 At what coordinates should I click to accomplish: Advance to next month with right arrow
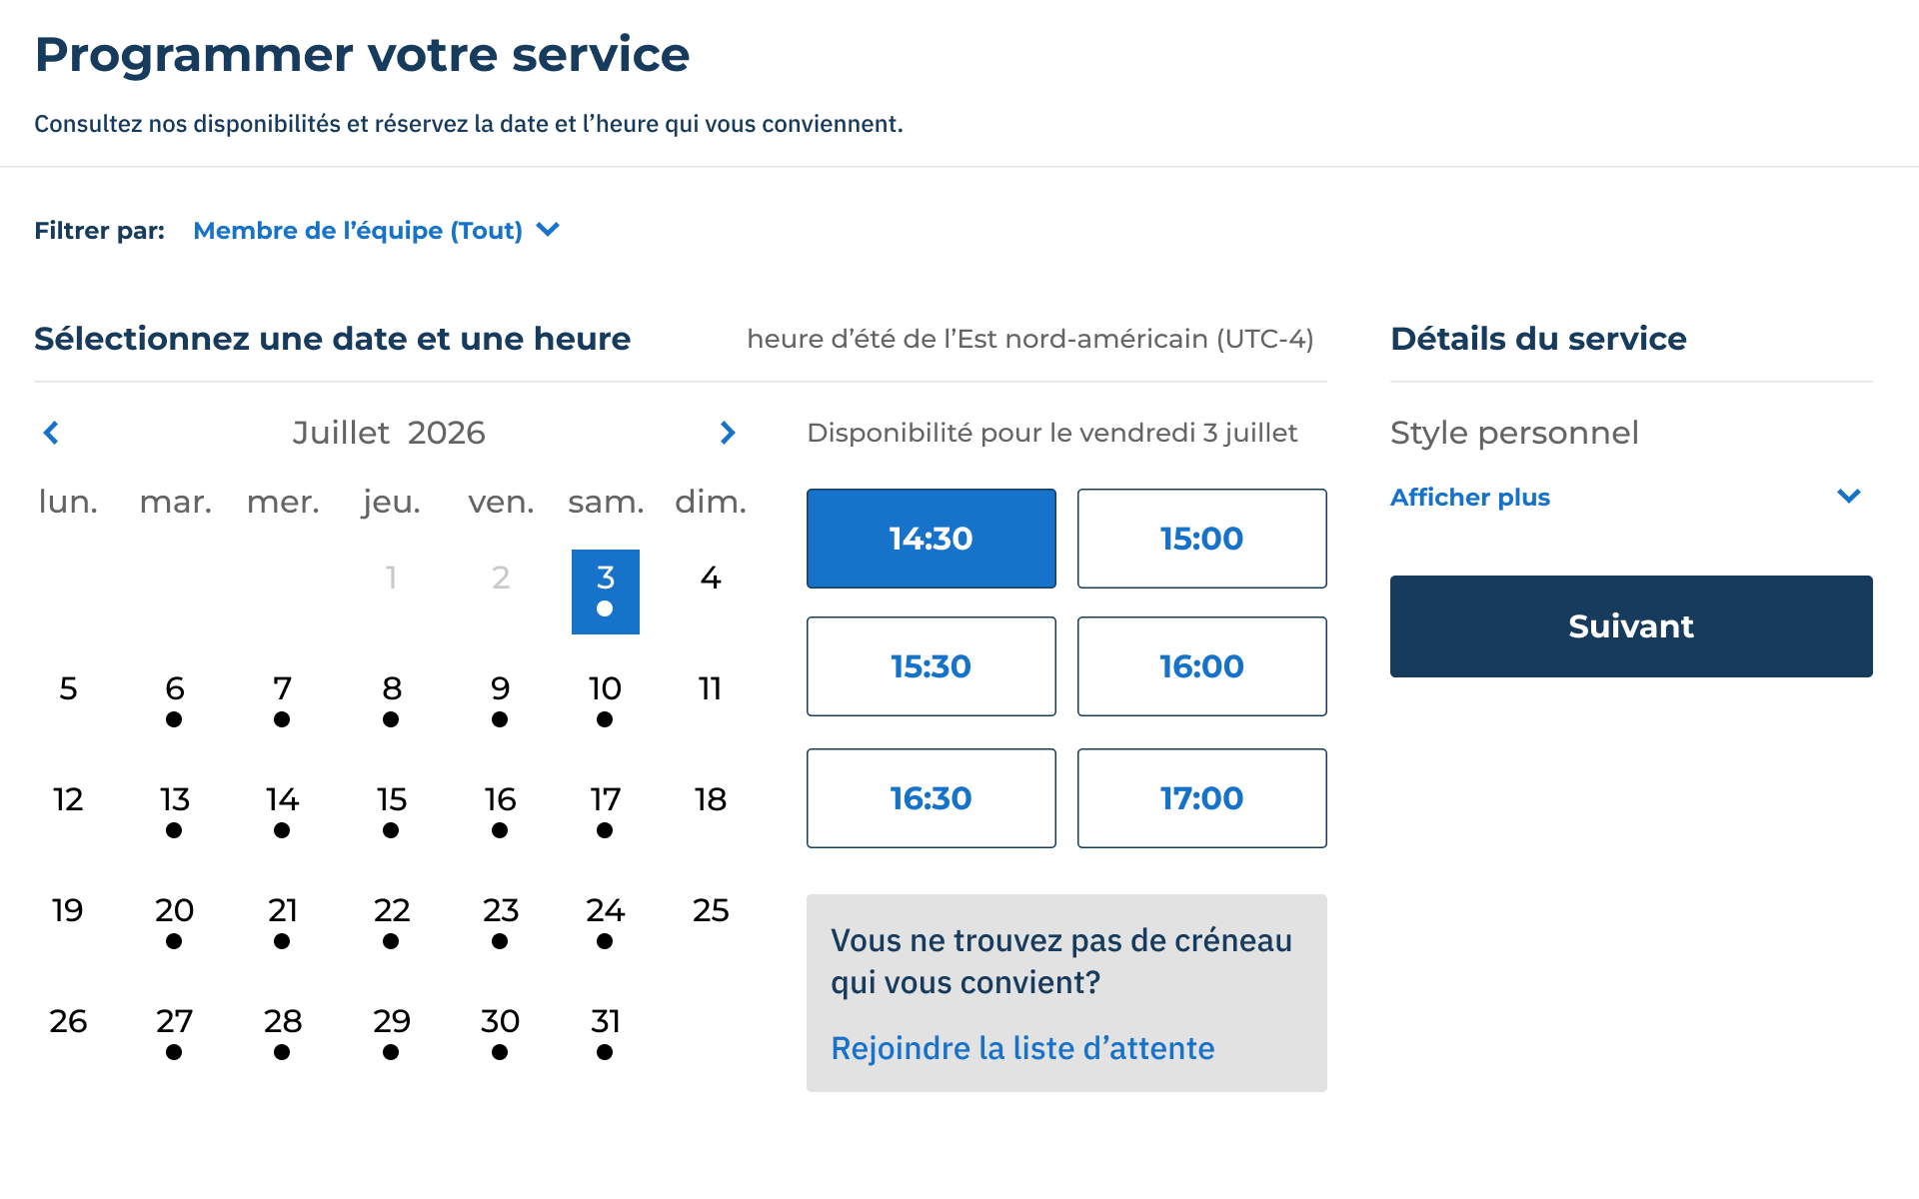[728, 433]
